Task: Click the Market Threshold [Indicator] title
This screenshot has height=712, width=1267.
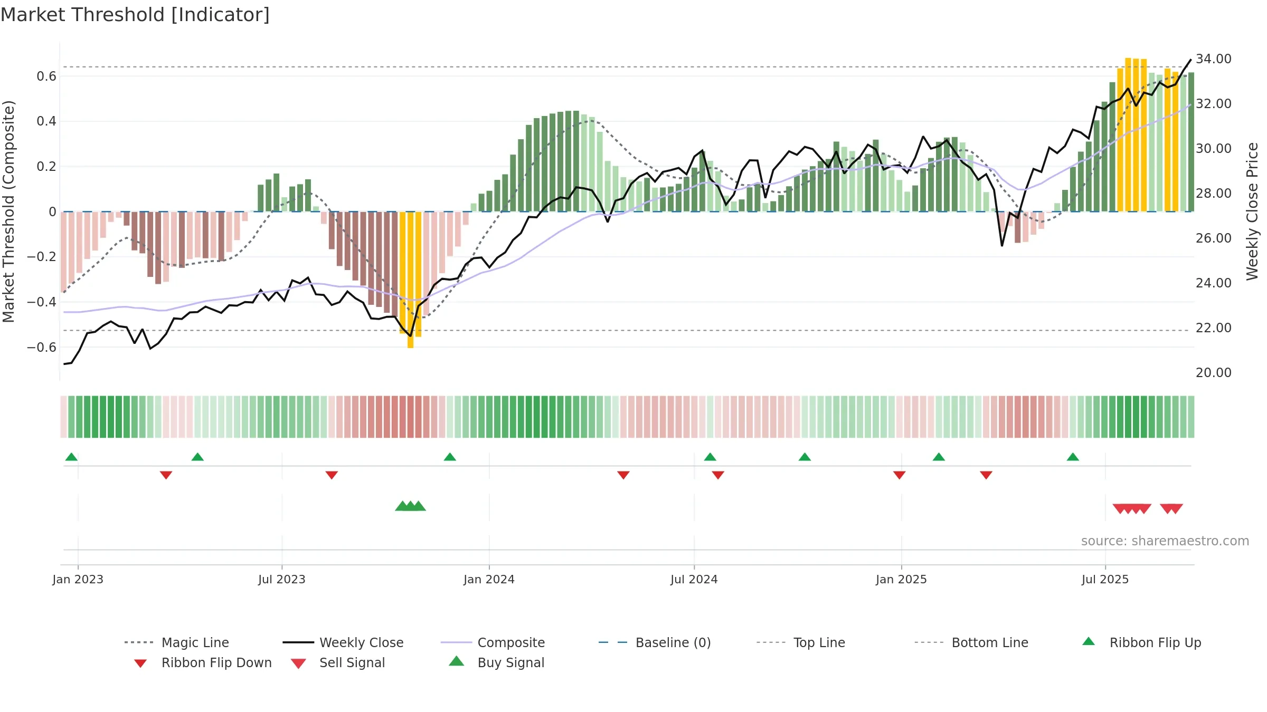Action: click(x=135, y=15)
